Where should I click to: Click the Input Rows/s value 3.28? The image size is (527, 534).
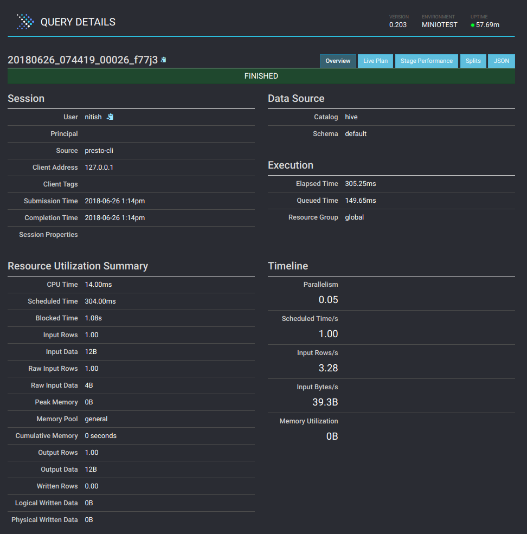pyautogui.click(x=328, y=368)
